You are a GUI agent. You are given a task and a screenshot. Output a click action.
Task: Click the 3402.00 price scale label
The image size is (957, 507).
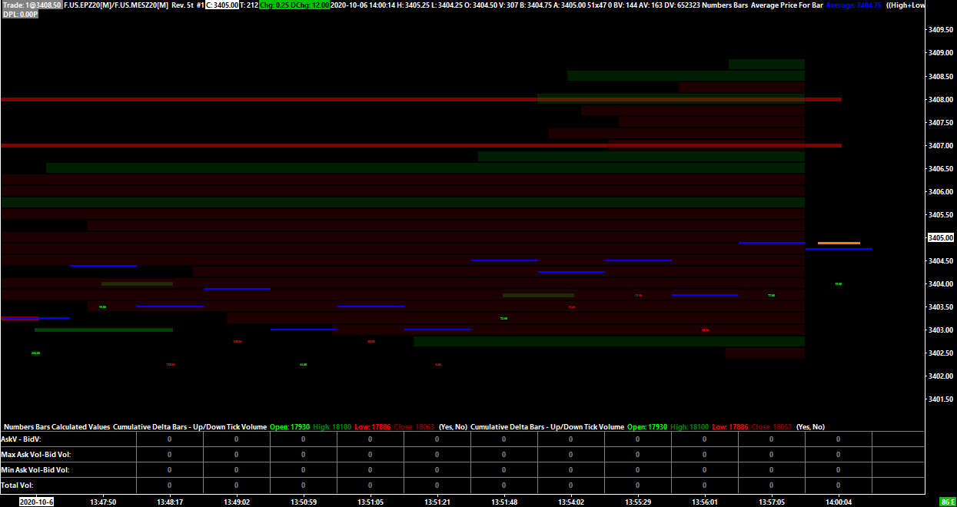pos(941,376)
